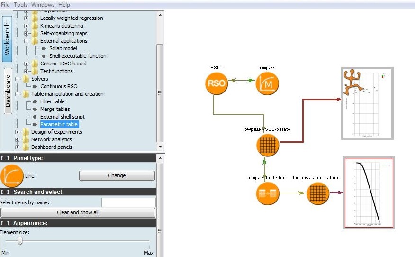Click the Element size slider handle
The image size is (415, 257).
pyautogui.click(x=20, y=241)
